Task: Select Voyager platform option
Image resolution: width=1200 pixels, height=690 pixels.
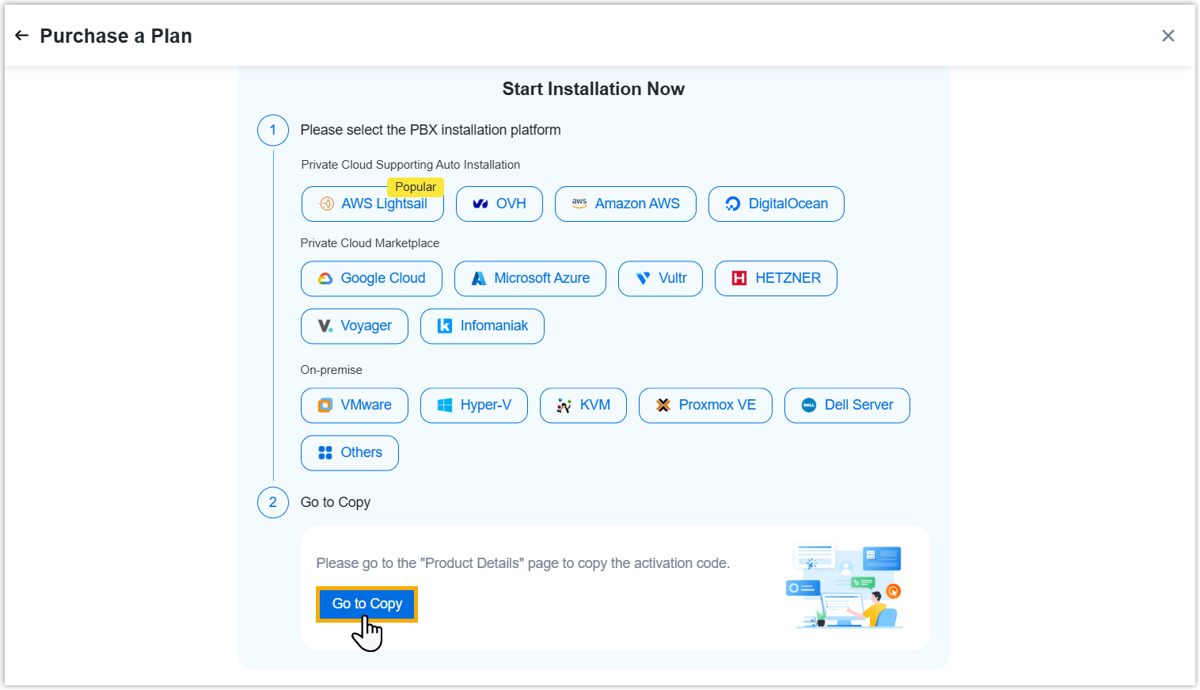Action: pyautogui.click(x=354, y=326)
